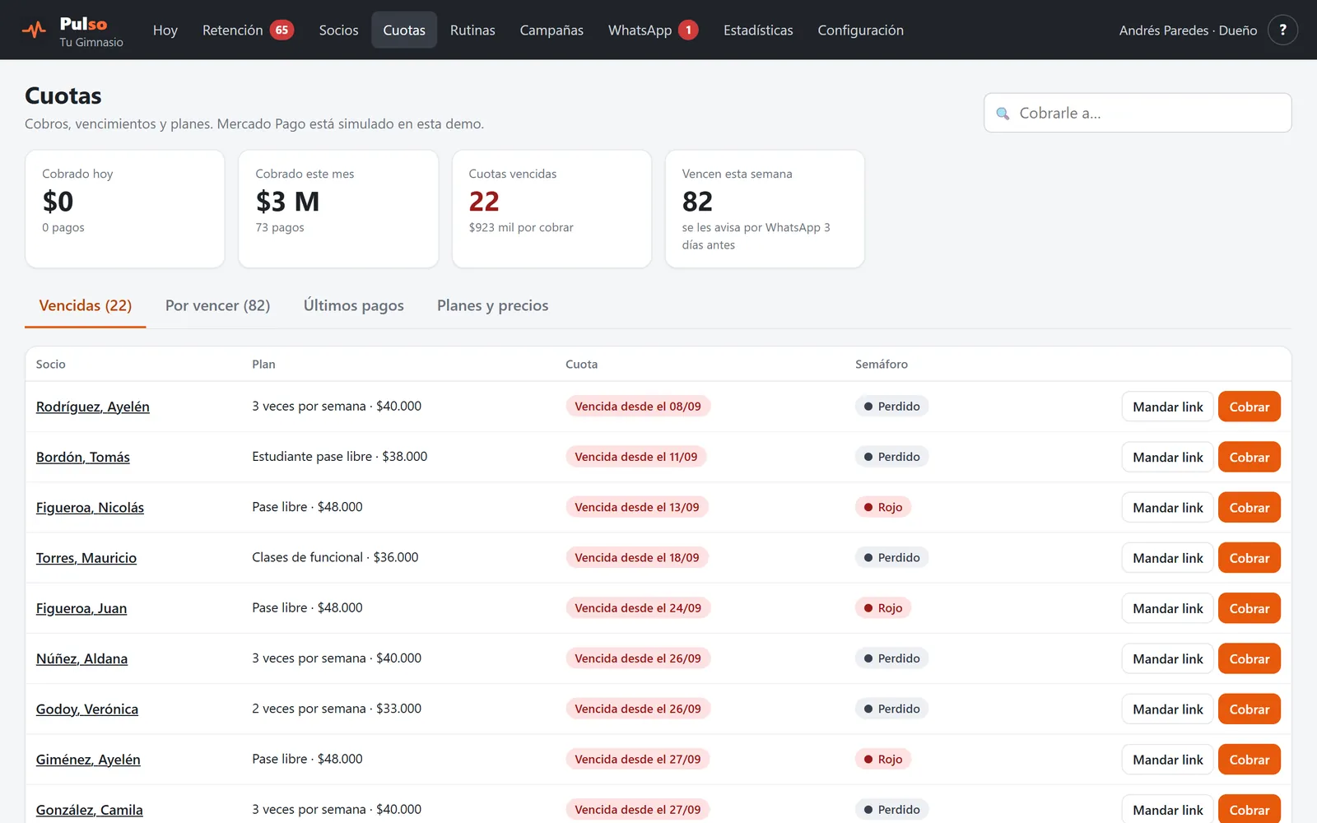Open member Bordón, Tomás

pos(83,457)
